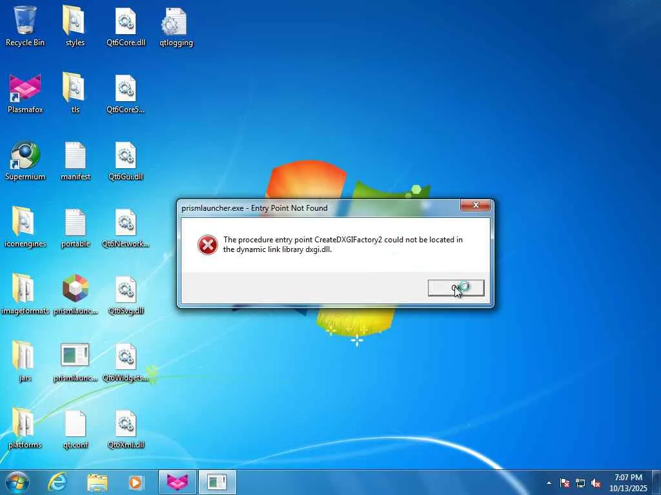Select the qtlogging file icon
The width and height of the screenshot is (661, 495).
[x=176, y=26]
